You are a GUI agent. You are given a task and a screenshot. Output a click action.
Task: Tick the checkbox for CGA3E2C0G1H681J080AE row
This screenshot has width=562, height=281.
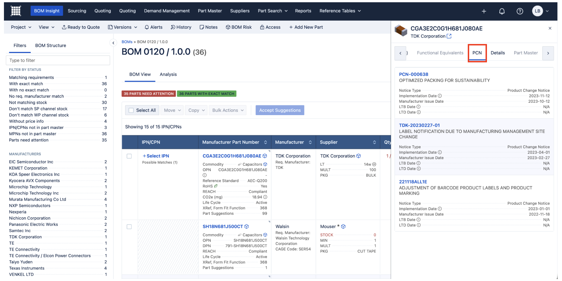[x=129, y=156]
